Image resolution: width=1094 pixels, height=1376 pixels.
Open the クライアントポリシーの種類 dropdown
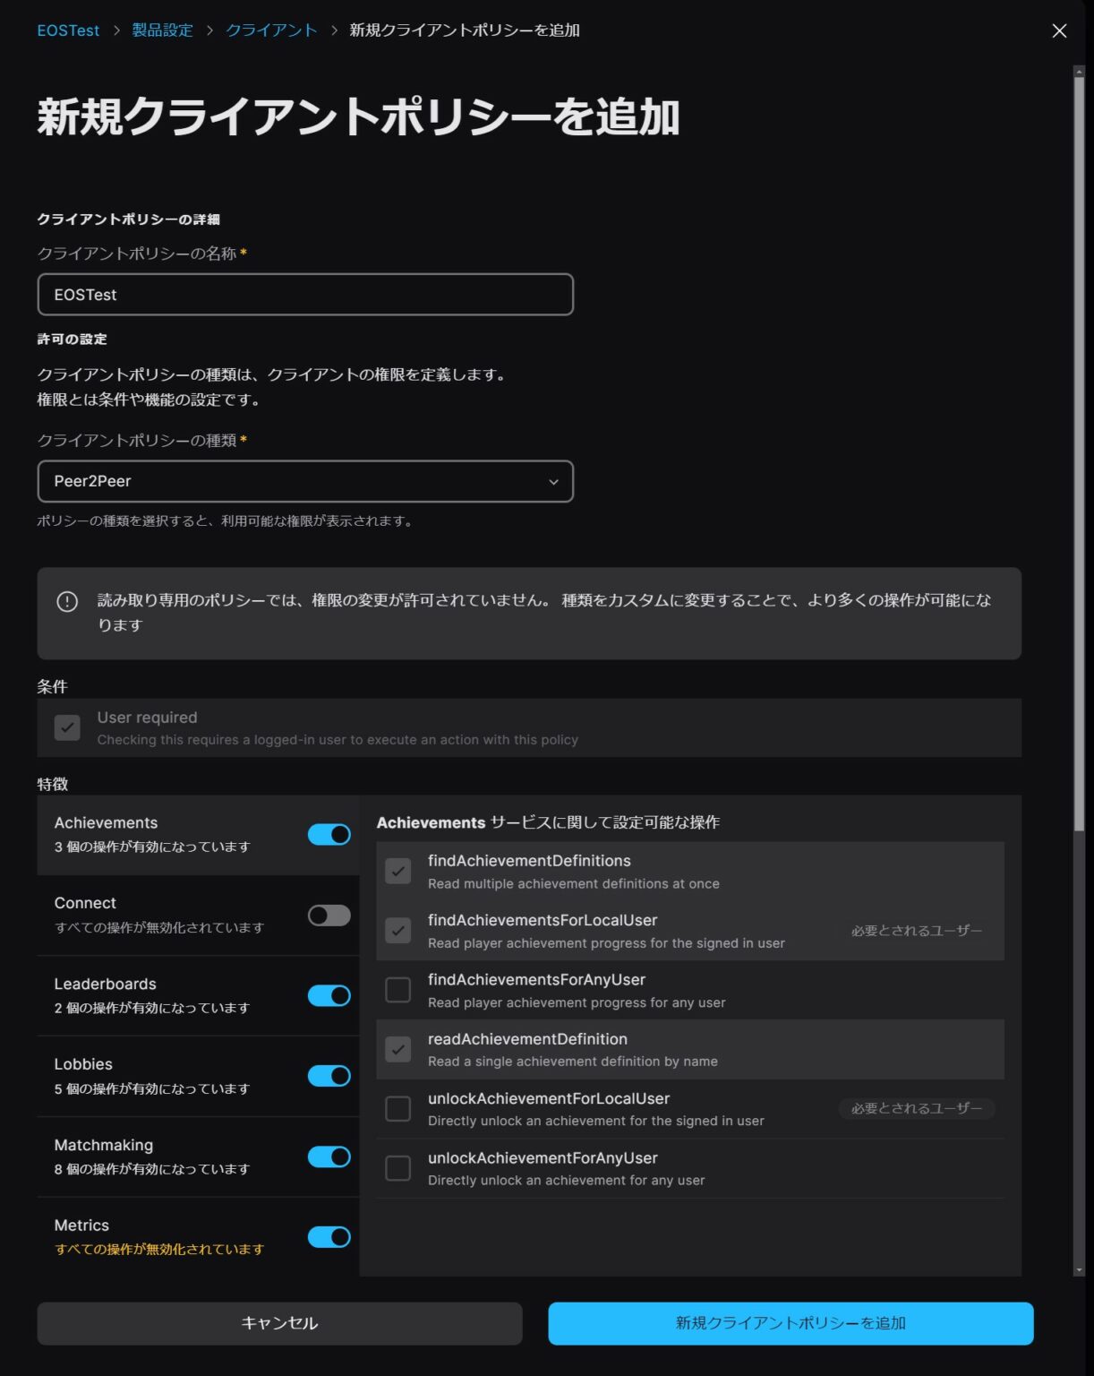click(x=304, y=481)
